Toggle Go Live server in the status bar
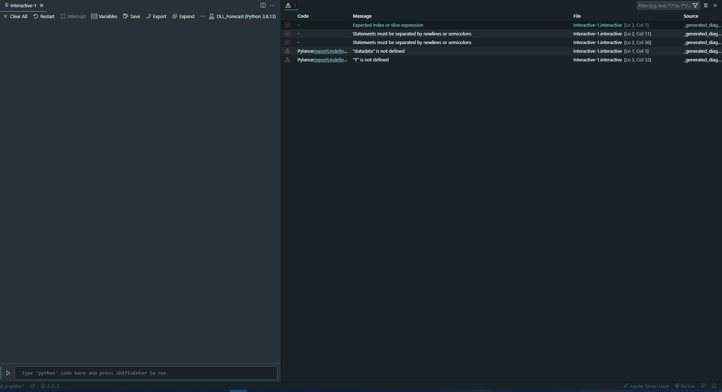This screenshot has width=722, height=392. tap(684, 386)
